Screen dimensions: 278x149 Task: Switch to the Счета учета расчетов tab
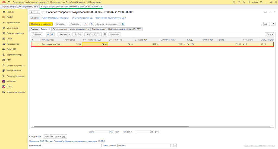pos(80,29)
